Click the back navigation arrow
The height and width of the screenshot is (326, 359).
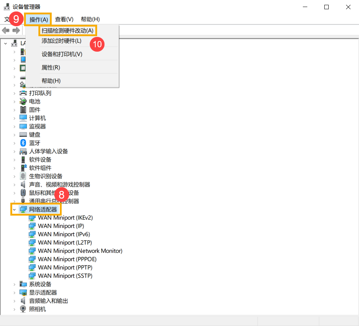[6, 30]
